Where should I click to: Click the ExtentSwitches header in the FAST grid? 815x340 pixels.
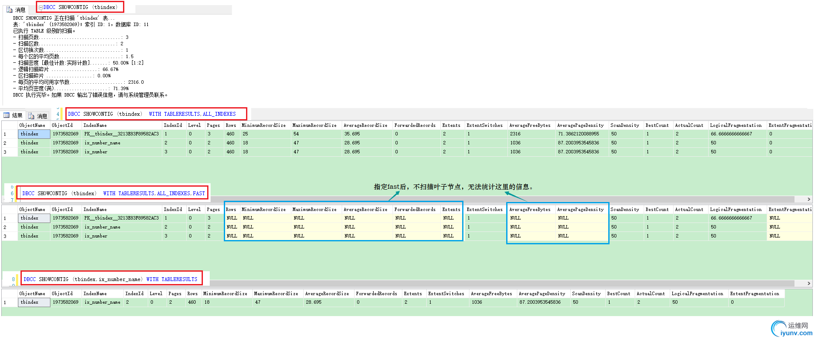486,209
